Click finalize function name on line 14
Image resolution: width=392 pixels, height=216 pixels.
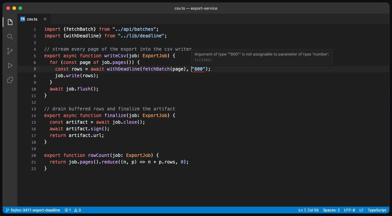click(x=115, y=116)
